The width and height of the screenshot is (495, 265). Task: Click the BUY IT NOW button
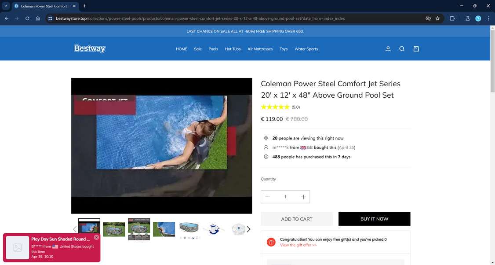375,219
